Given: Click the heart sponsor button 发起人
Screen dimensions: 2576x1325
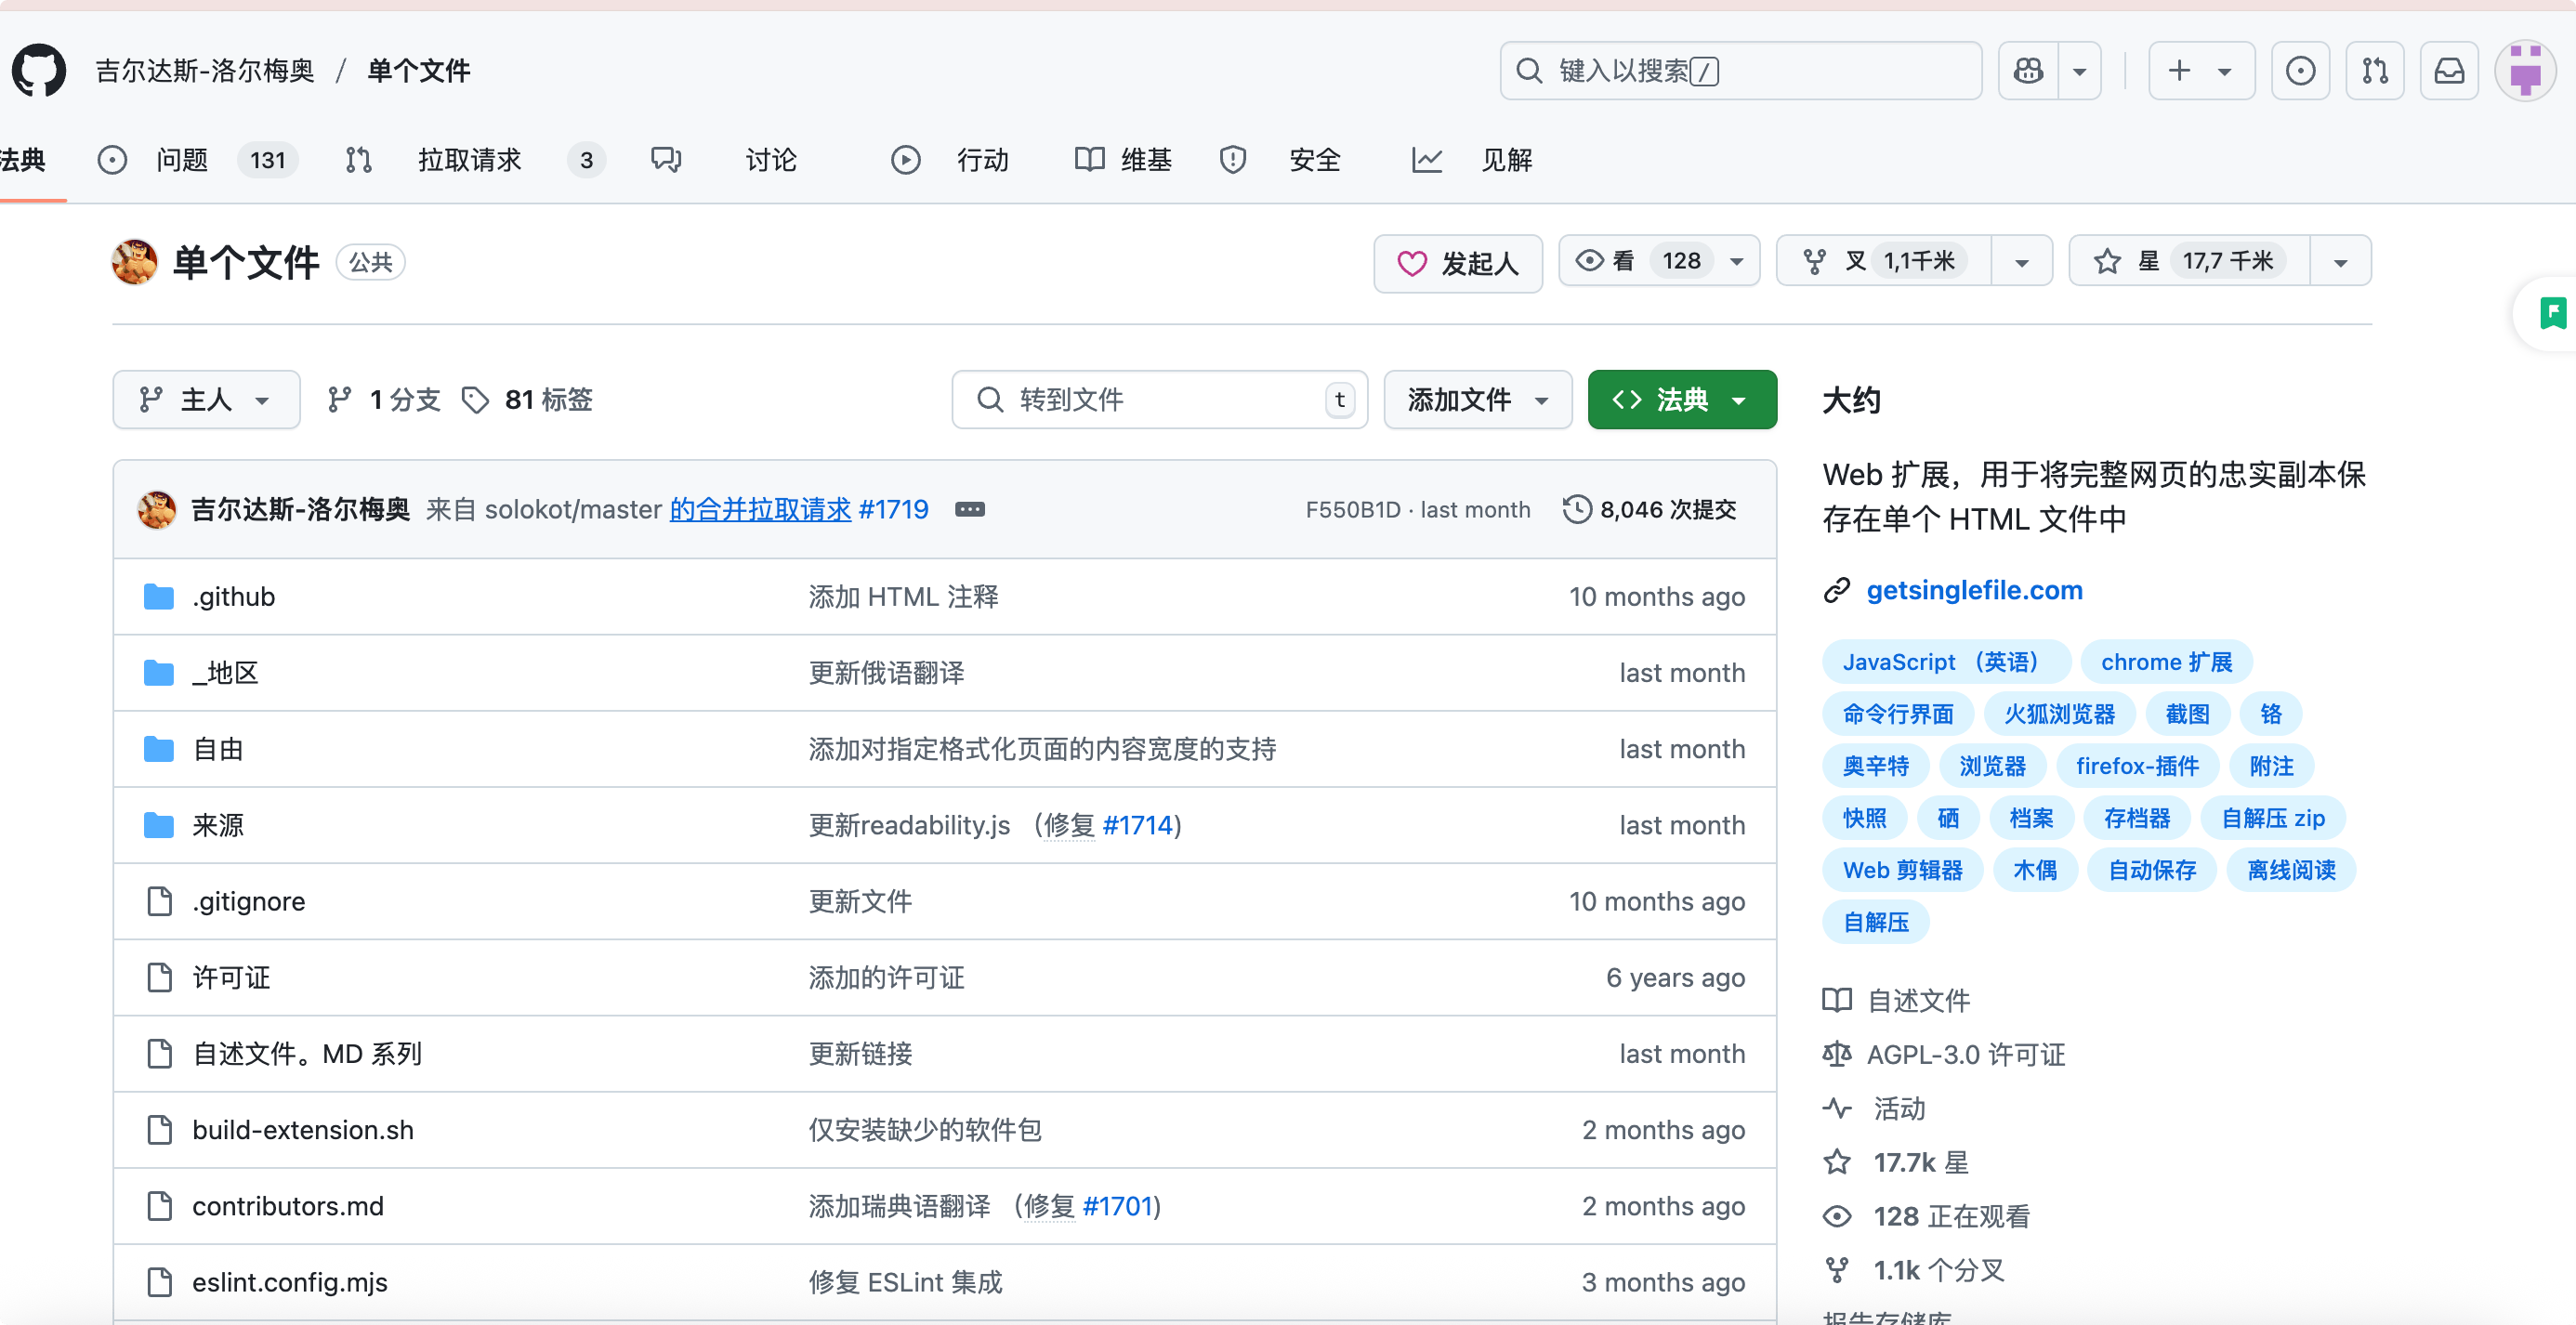Looking at the screenshot, I should 1457,263.
